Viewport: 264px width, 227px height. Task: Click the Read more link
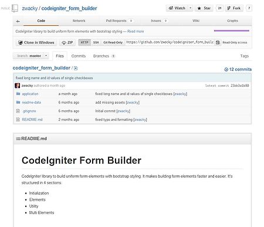point(136,32)
